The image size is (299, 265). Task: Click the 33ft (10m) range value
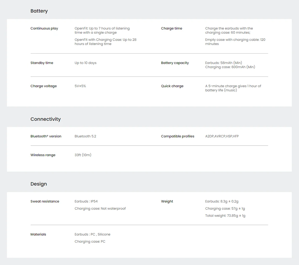(x=83, y=155)
